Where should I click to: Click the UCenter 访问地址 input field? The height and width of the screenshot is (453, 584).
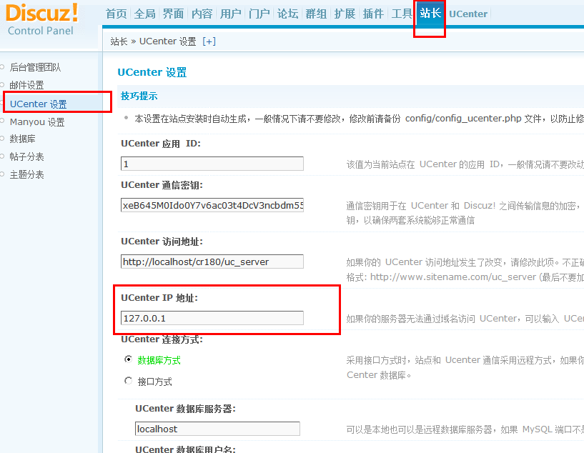click(212, 262)
